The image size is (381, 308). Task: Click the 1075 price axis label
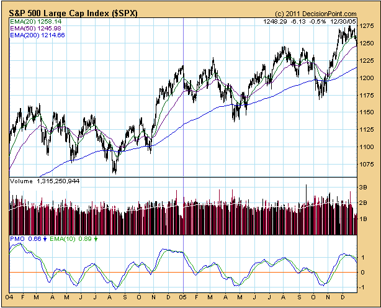[367, 165]
